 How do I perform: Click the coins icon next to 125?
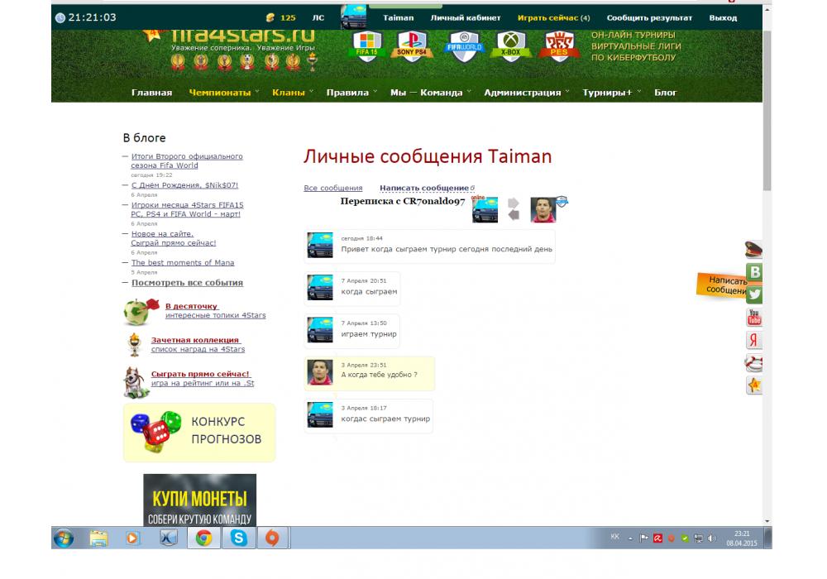tap(270, 17)
